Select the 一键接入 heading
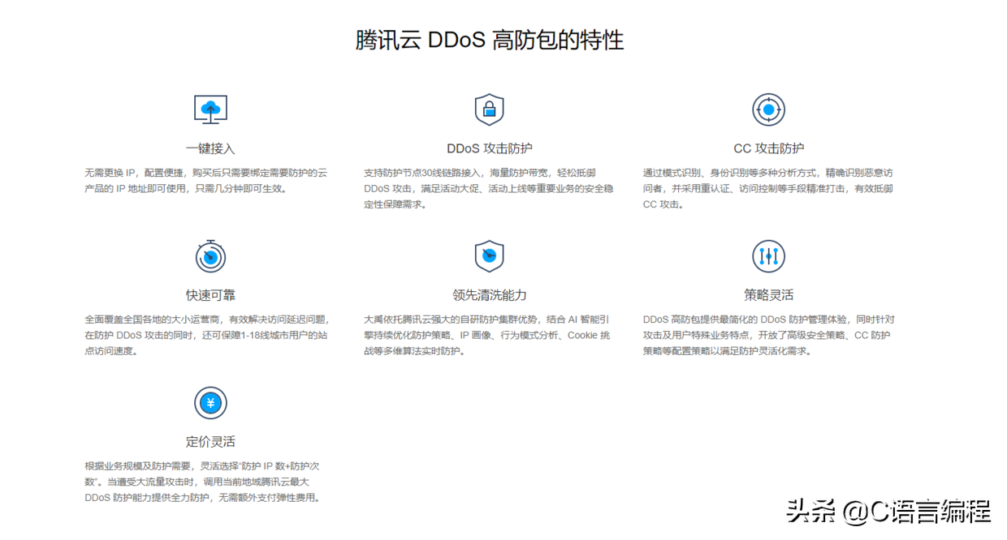Viewport: 1007px width, 540px height. tap(210, 148)
